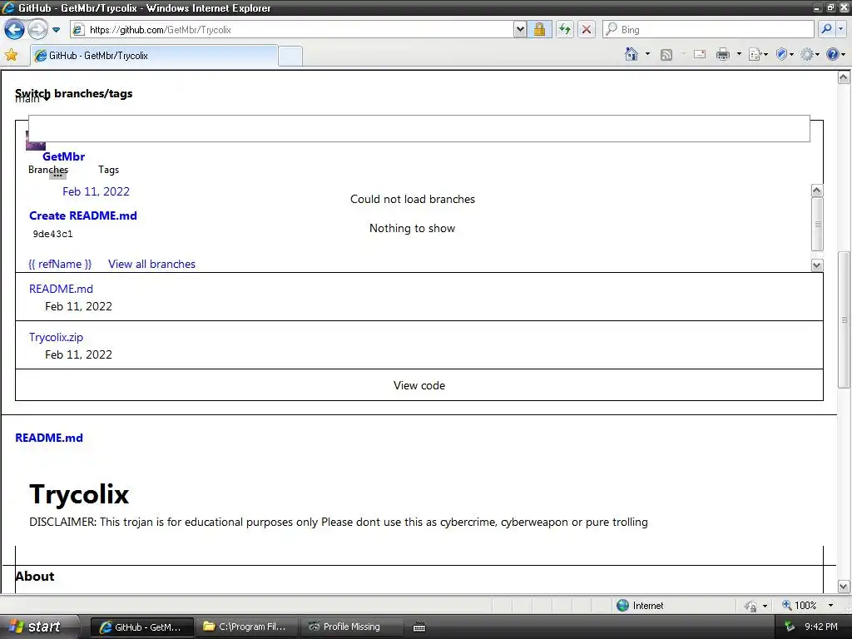Open the bold README.md heading link

(49, 438)
